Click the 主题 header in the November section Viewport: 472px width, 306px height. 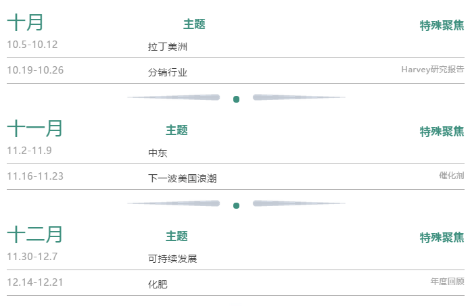point(176,130)
